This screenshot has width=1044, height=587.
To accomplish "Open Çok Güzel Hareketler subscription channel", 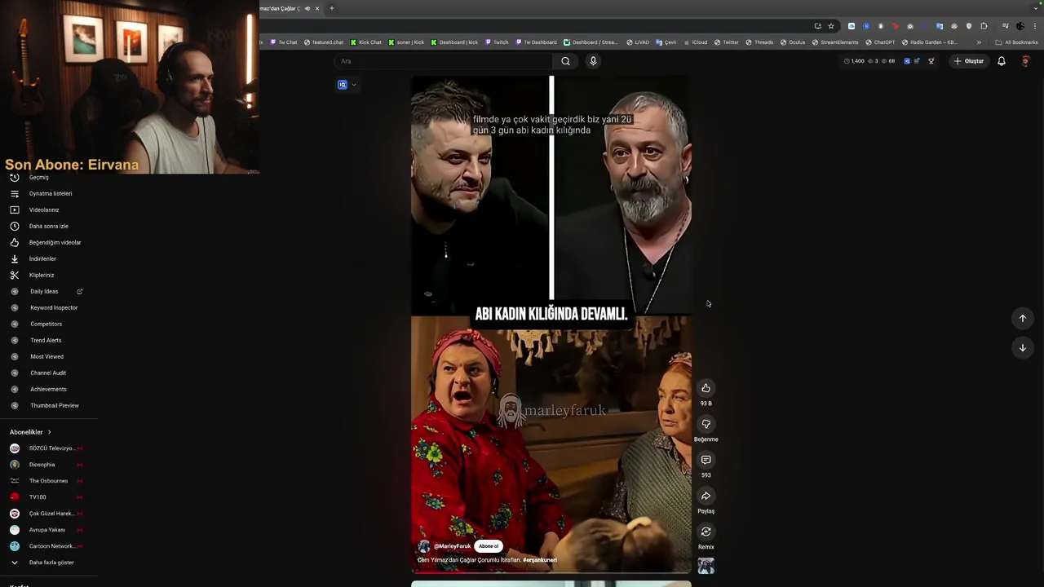I will coord(51,514).
